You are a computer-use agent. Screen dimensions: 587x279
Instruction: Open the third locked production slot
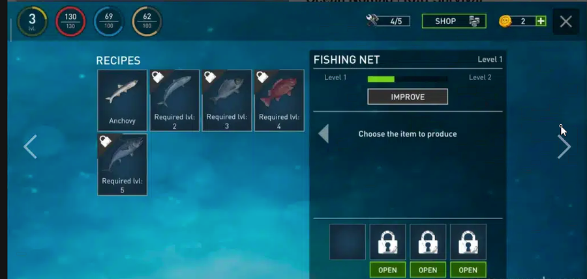468,269
